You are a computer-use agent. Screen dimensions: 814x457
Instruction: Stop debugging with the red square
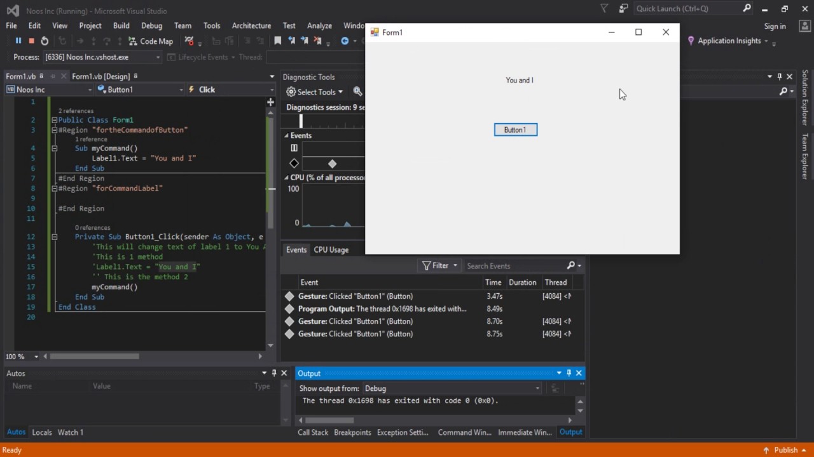coord(31,41)
